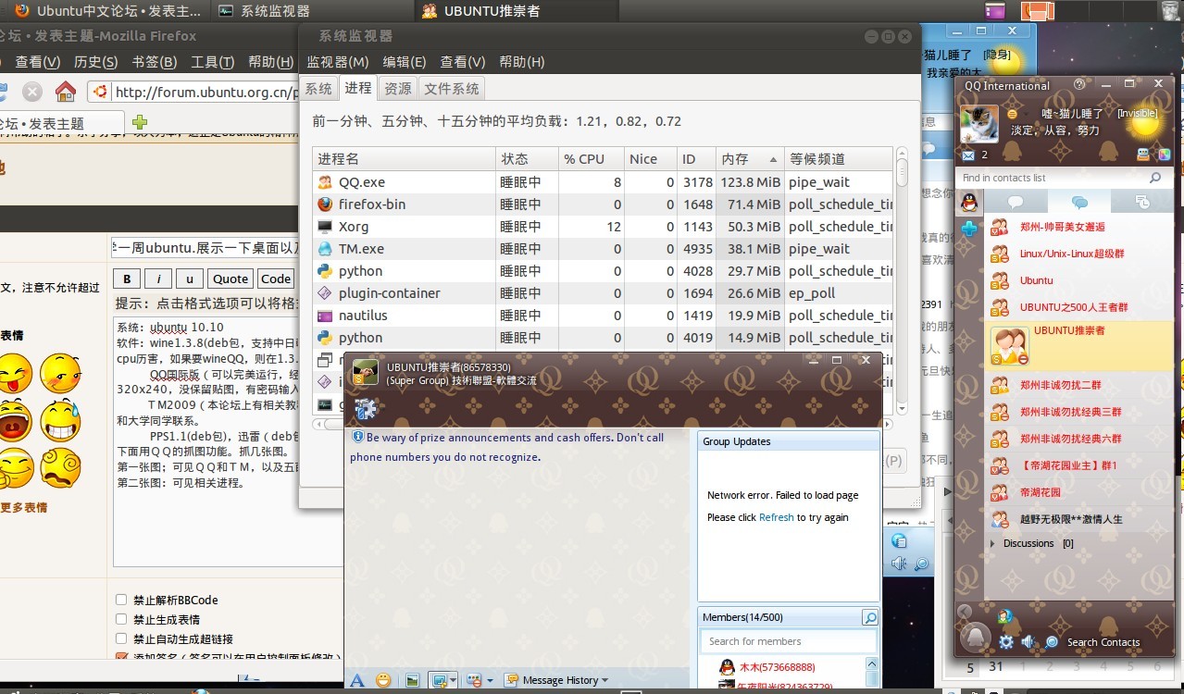
Task: Switch to the QQ groups tab
Action: tap(1078, 202)
